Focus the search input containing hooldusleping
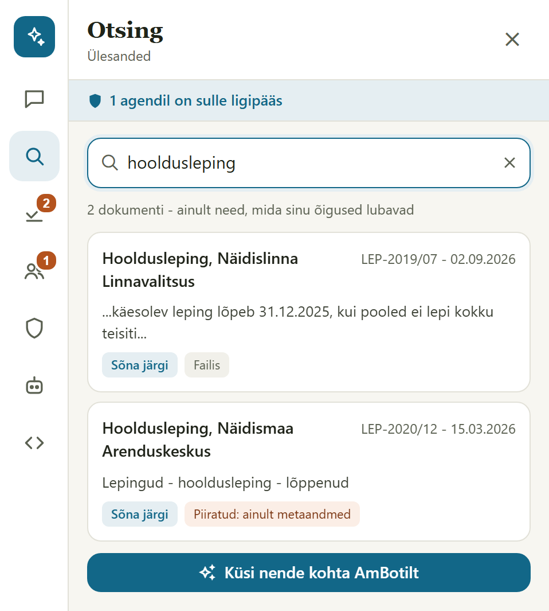The width and height of the screenshot is (549, 611). point(309,163)
